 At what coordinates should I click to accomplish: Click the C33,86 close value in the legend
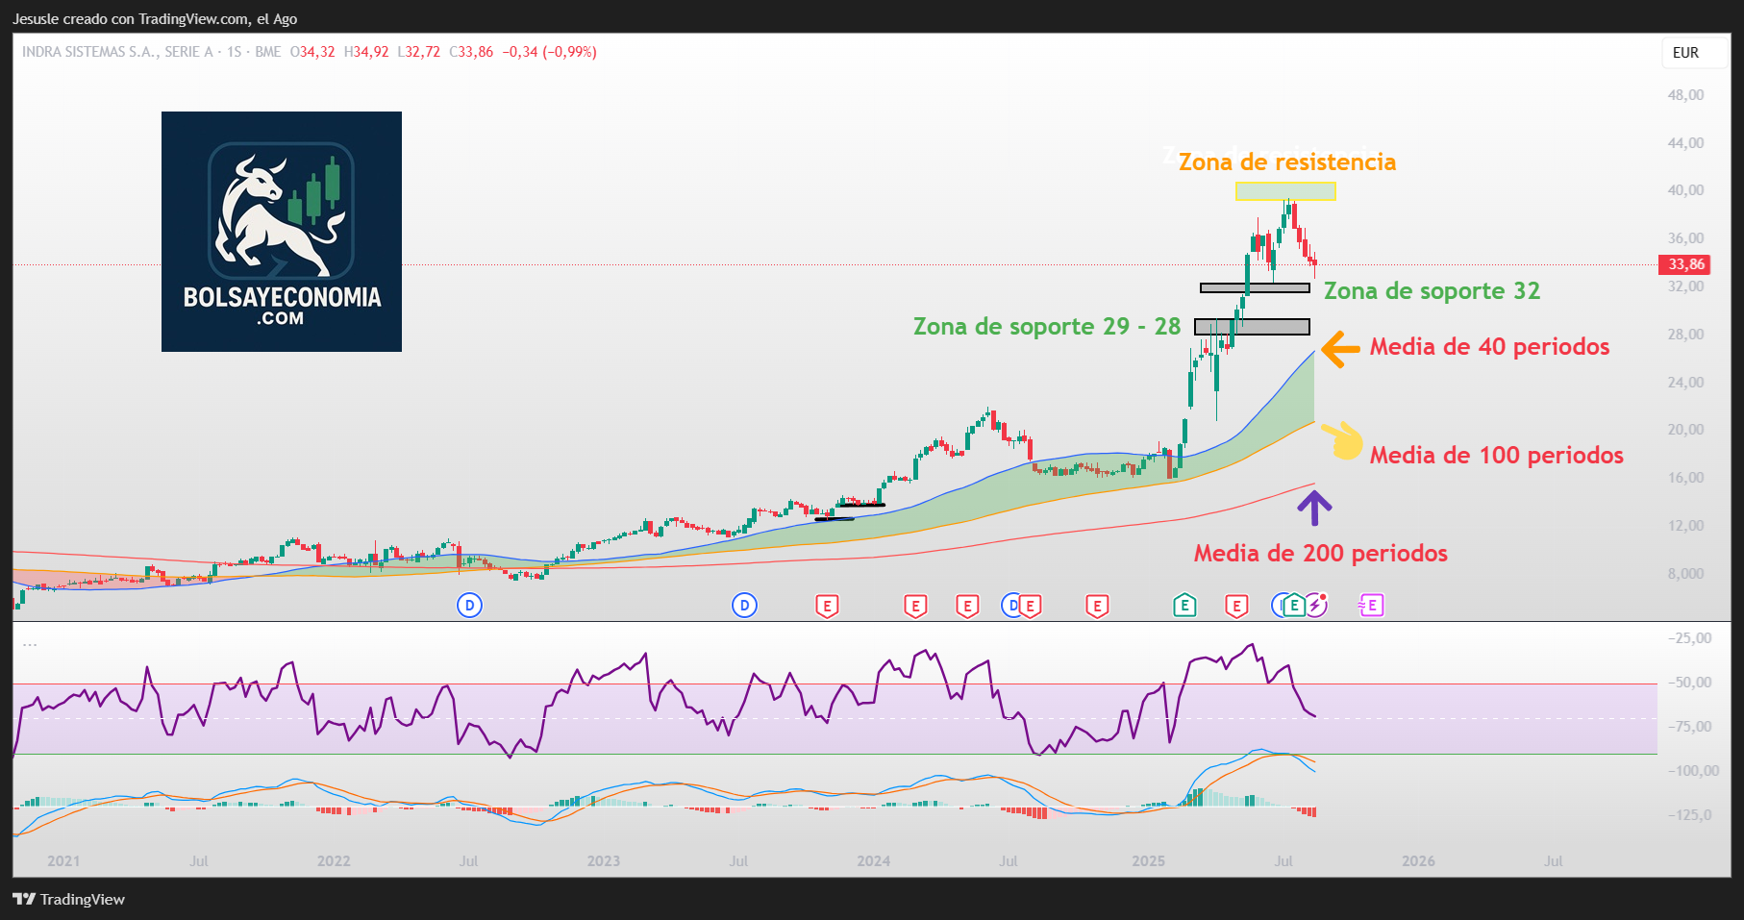click(x=471, y=52)
